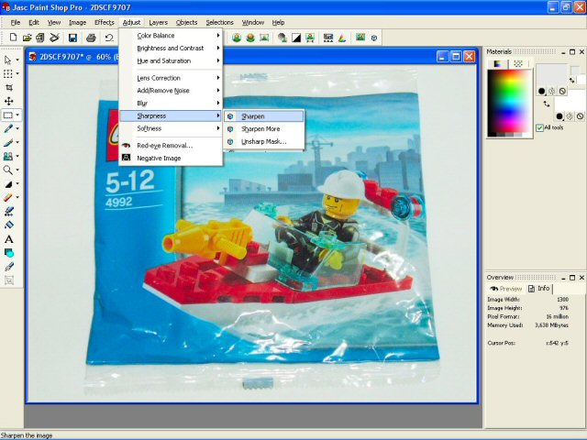587x440 pixels.
Task: Expand dropdown arrow beside Eraser tool
Action: coord(17,197)
